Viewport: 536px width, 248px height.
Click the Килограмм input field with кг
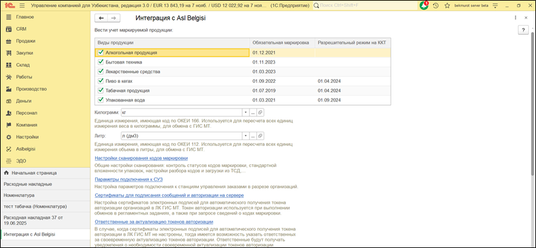coord(181,112)
